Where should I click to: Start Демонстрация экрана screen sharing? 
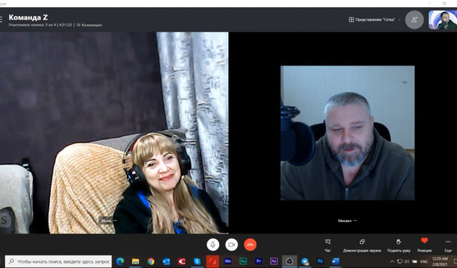pyautogui.click(x=362, y=245)
